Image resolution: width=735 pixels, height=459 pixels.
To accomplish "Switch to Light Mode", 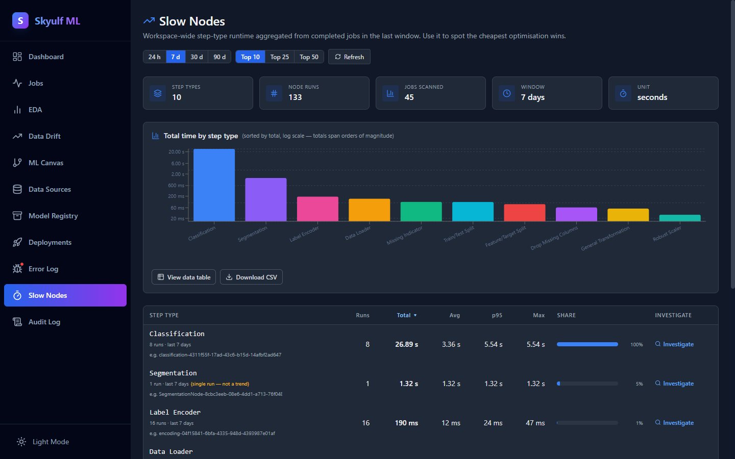I will pyautogui.click(x=65, y=442).
